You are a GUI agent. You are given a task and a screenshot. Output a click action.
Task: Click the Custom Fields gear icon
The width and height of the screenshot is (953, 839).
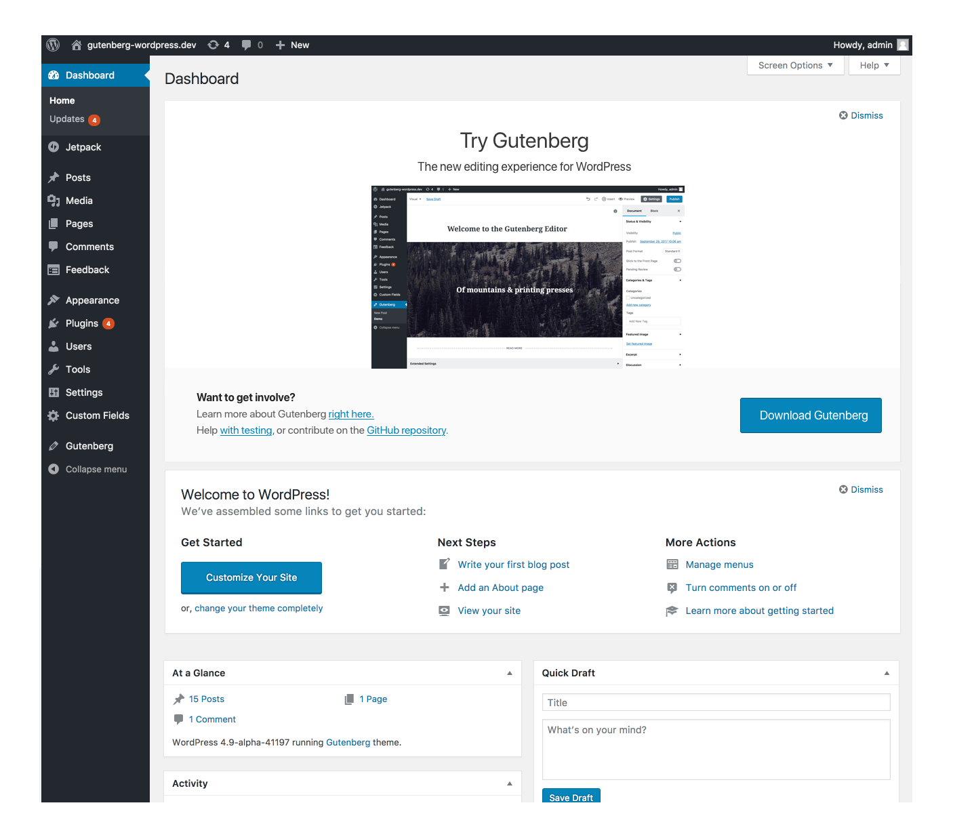[x=54, y=415]
